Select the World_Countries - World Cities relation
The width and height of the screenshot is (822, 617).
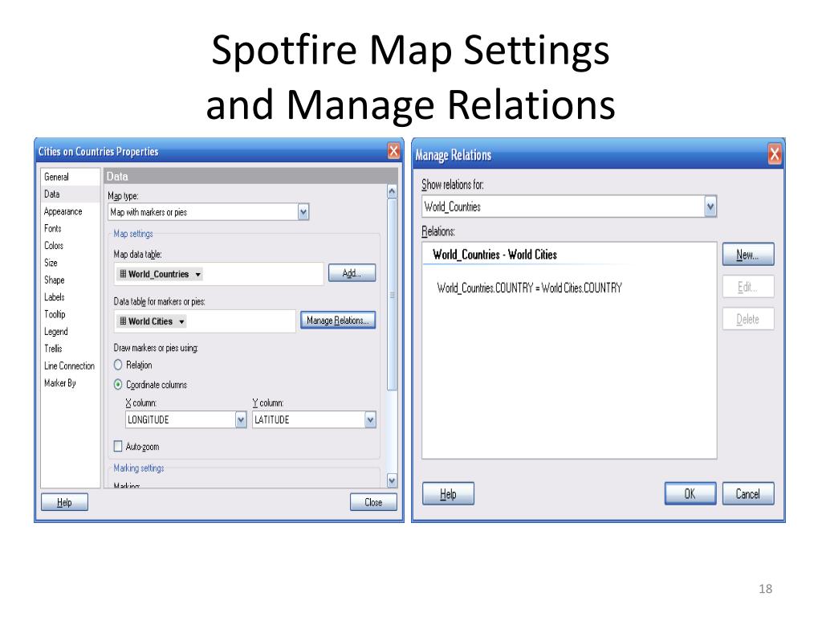click(494, 255)
